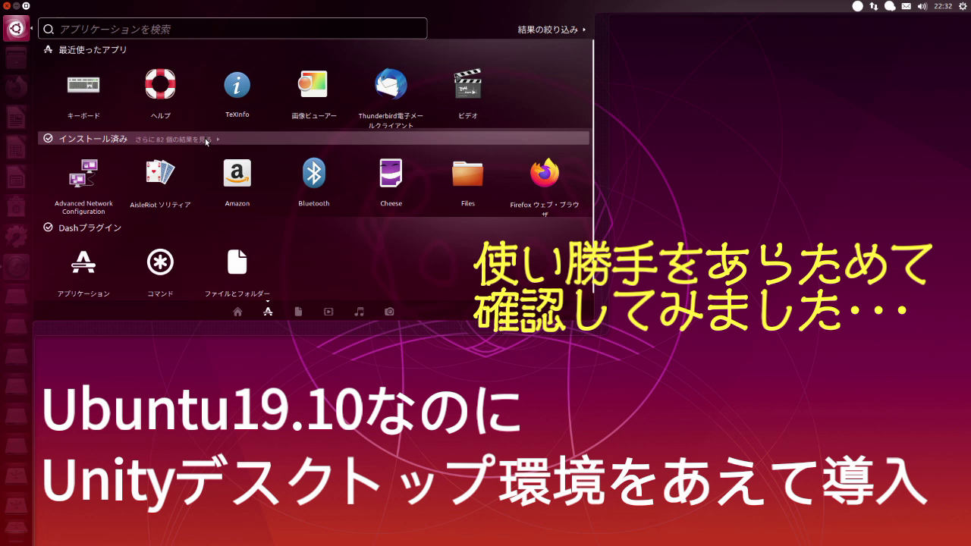This screenshot has width=971, height=546.
Task: Switch to the Applications lens
Action: (x=268, y=312)
